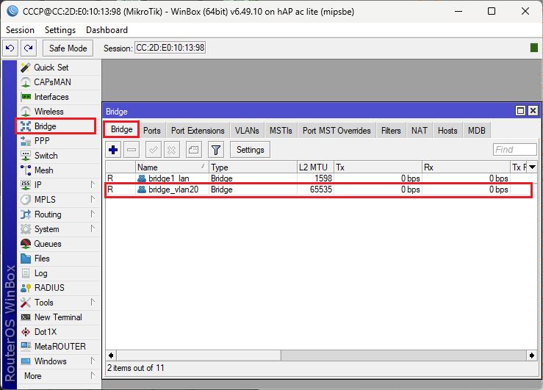Launch New Terminal
The image size is (543, 390).
click(59, 317)
